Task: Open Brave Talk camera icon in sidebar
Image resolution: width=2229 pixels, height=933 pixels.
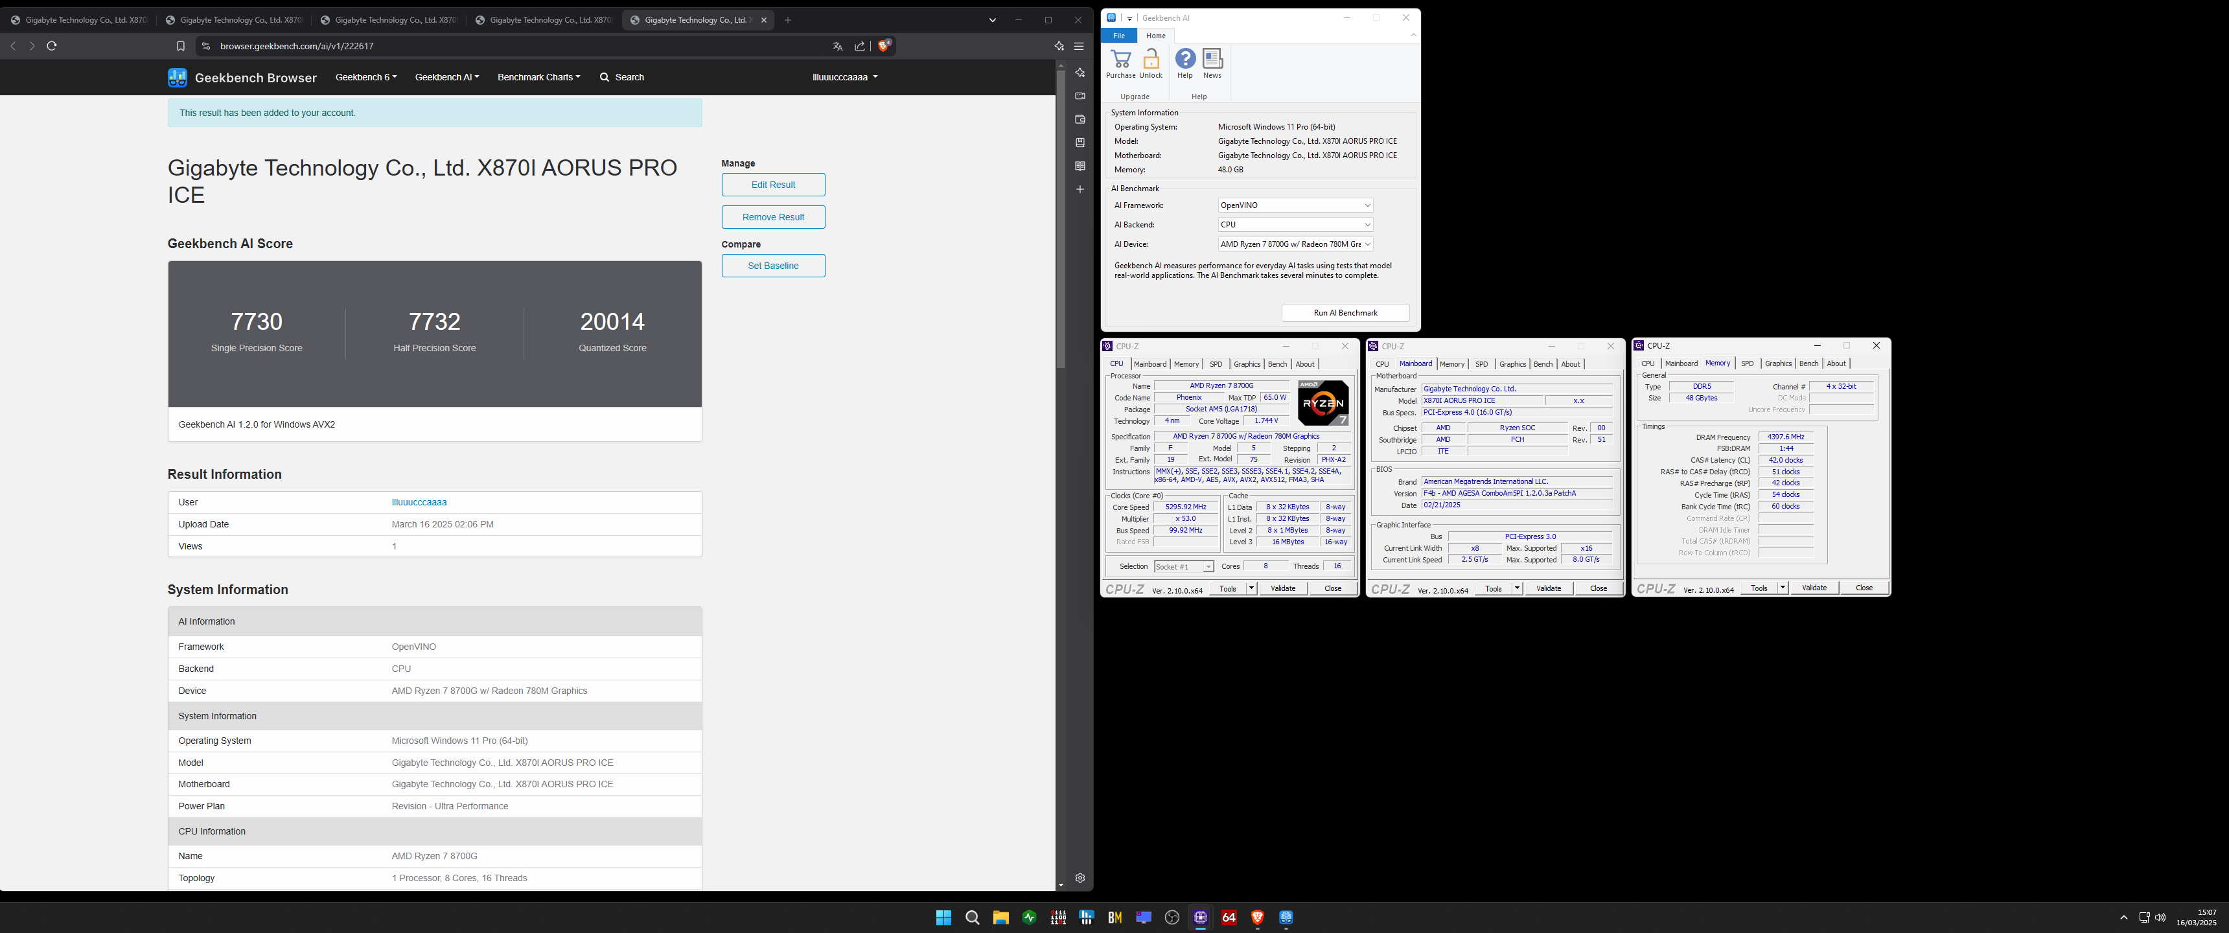Action: click(1080, 96)
